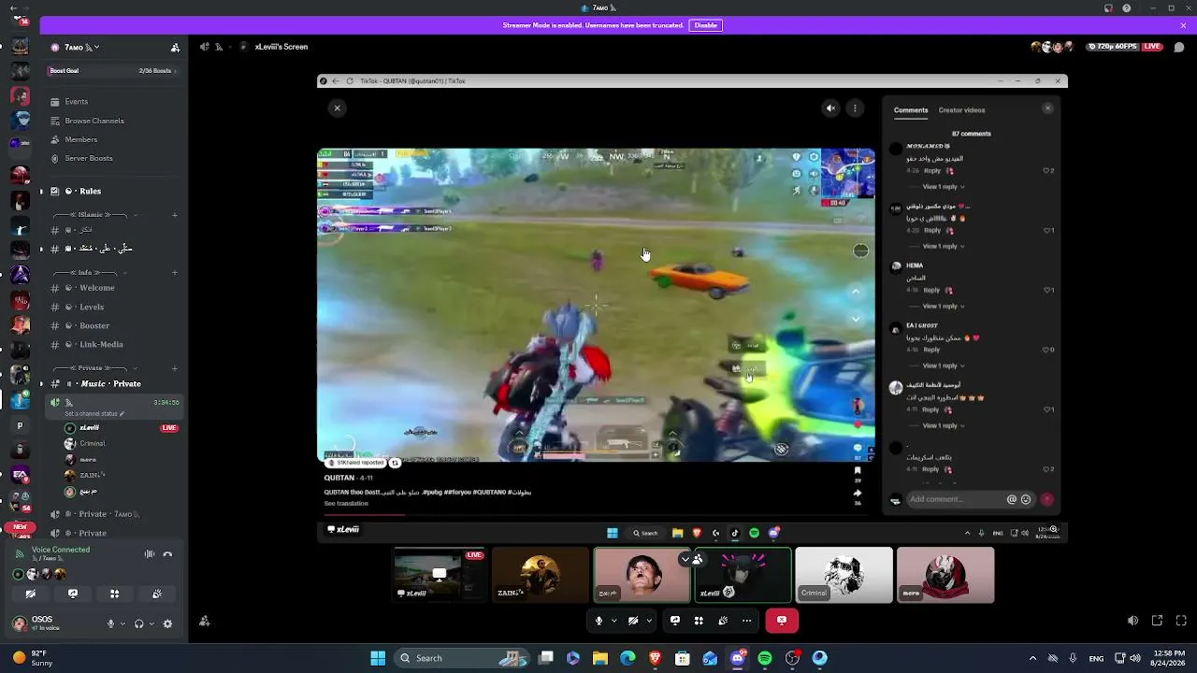
Task: Open the Windows Start menu
Action: pos(378,658)
